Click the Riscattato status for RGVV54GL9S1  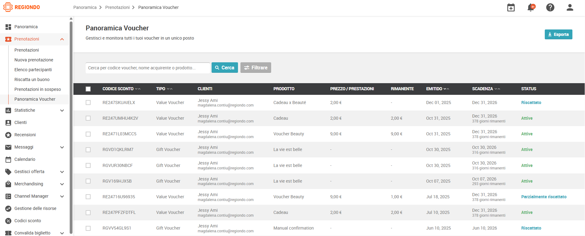point(531,228)
